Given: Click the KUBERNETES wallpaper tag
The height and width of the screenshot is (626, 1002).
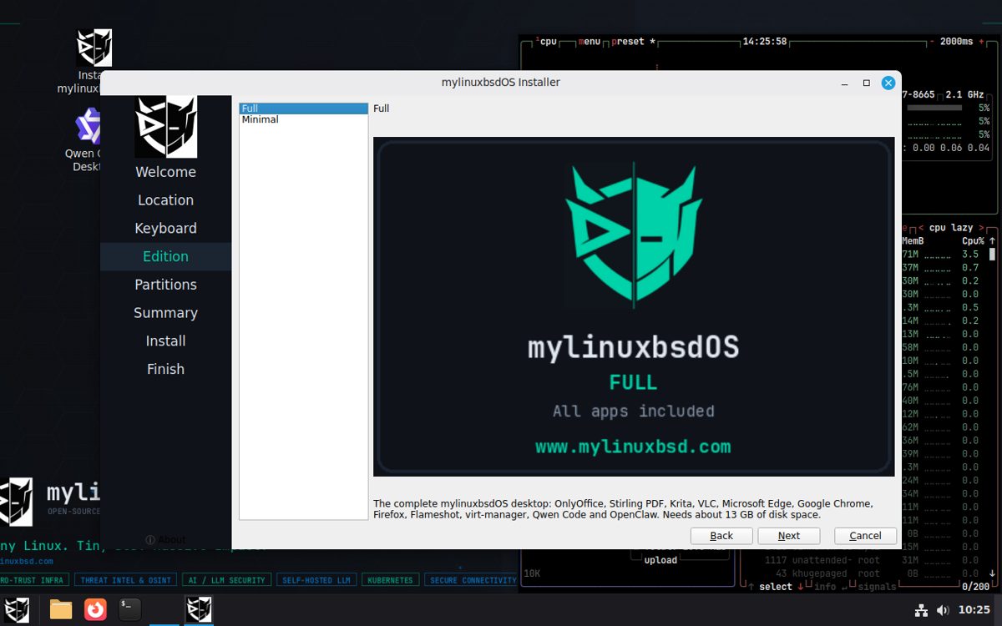Looking at the screenshot, I should 389,580.
